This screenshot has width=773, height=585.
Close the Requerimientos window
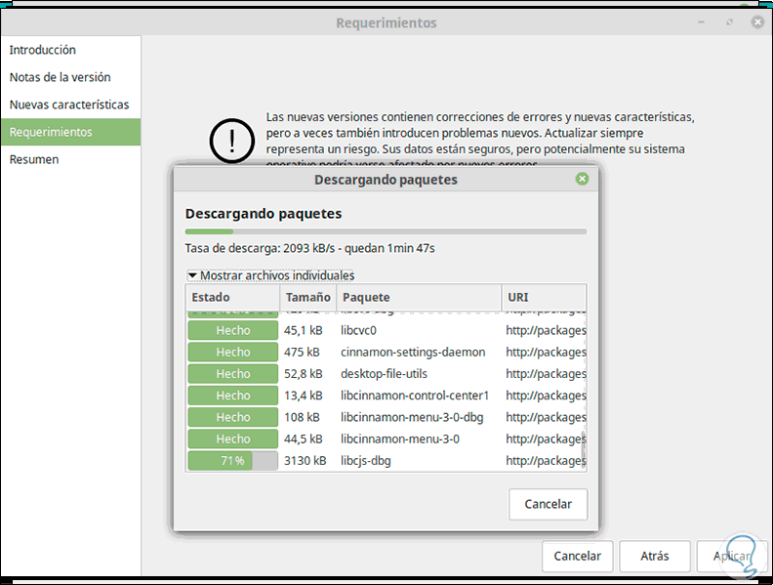[757, 22]
